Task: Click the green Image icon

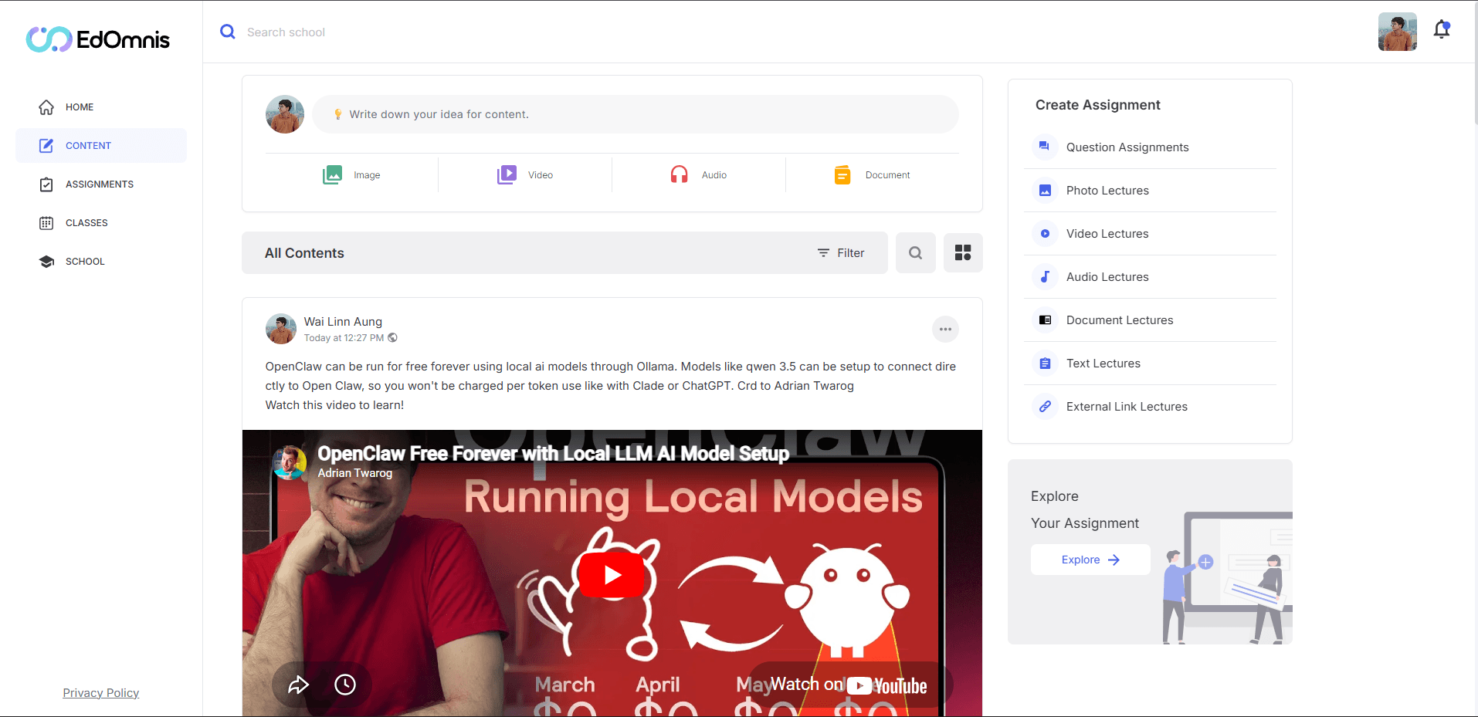Action: point(332,175)
